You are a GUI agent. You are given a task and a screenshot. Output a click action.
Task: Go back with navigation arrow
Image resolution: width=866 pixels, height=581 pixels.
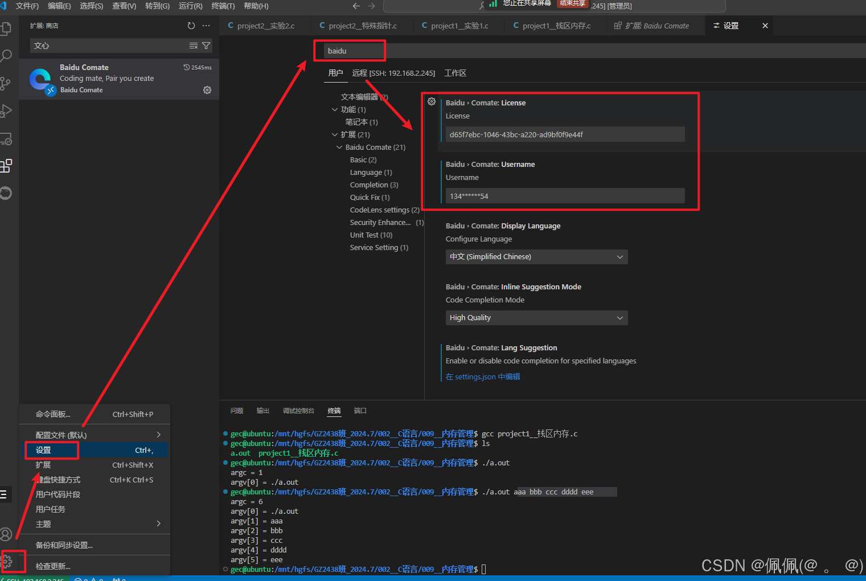click(356, 6)
